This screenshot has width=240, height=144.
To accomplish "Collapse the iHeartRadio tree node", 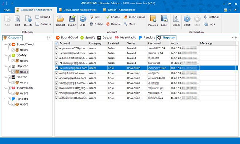I will click(6, 88).
